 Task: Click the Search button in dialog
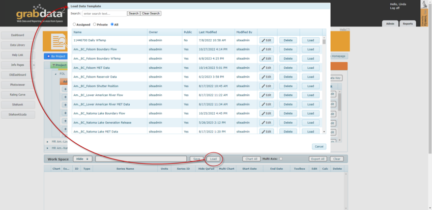(x=134, y=13)
